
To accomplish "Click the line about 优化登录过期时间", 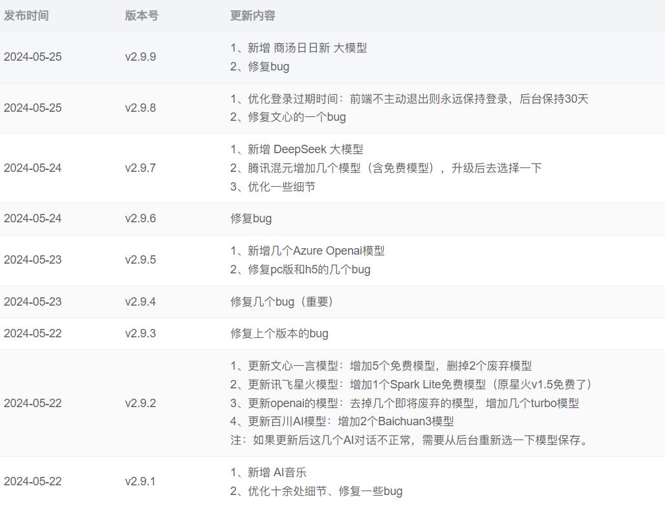I will (409, 99).
